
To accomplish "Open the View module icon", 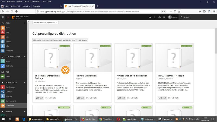I will (x=2, y=32).
